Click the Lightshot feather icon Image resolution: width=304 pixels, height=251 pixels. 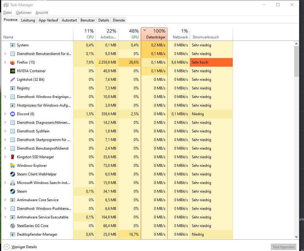click(x=13, y=80)
